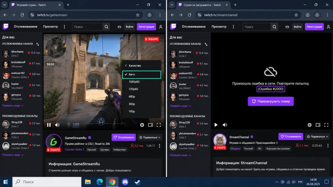Open File Explorer from the taskbar
Image resolution: width=333 pixels, height=187 pixels.
point(88,182)
